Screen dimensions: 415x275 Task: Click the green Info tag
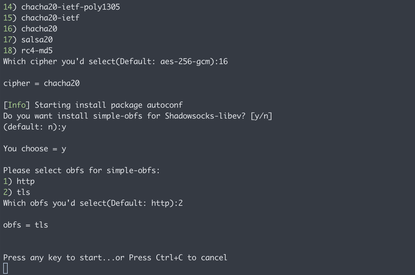click(x=17, y=105)
